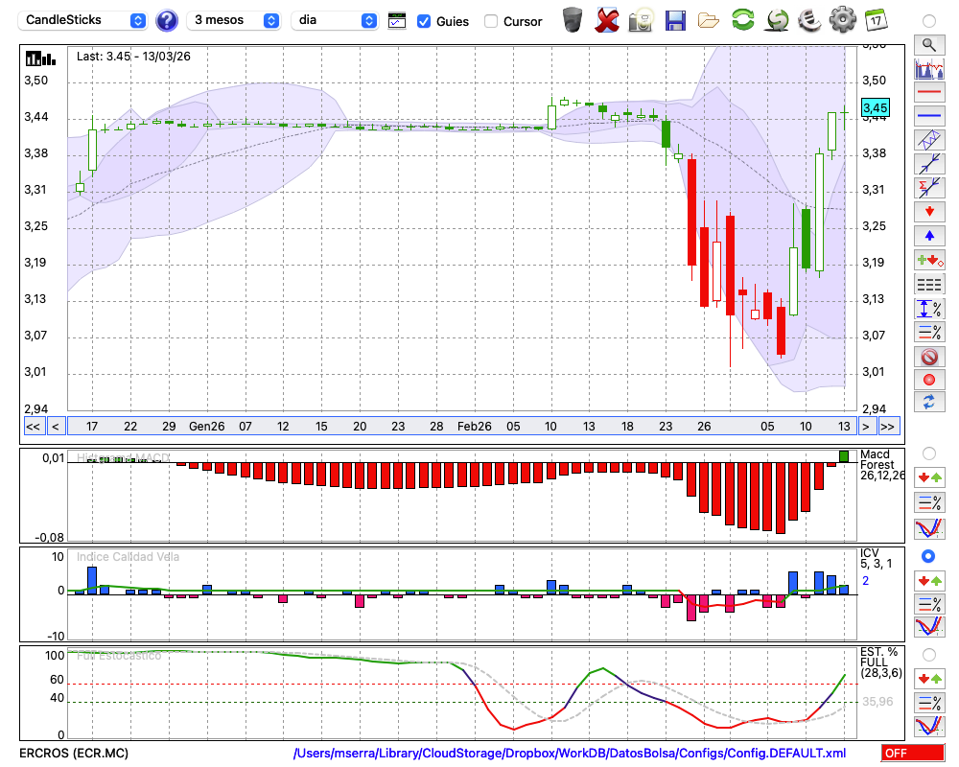This screenshot has width=959, height=767.
Task: Click the trash can icon in toolbar
Action: (x=573, y=19)
